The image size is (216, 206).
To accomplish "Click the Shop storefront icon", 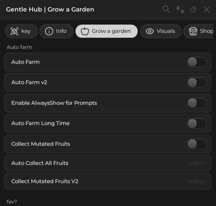I will tap(193, 31).
